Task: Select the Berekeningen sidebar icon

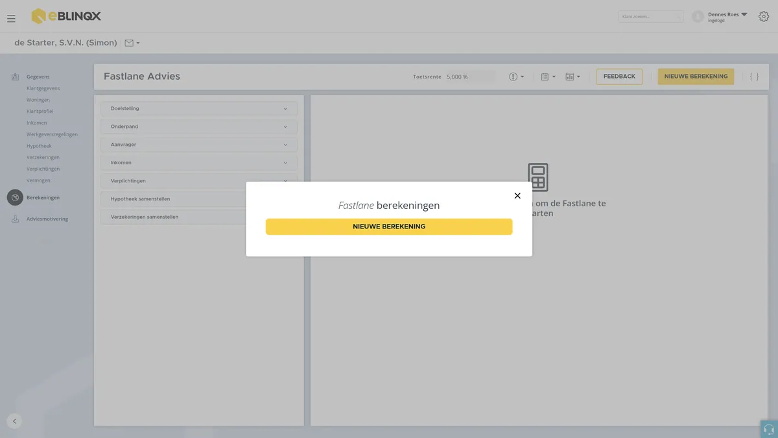Action: (15, 197)
